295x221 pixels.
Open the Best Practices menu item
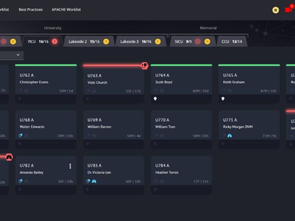pyautogui.click(x=30, y=9)
